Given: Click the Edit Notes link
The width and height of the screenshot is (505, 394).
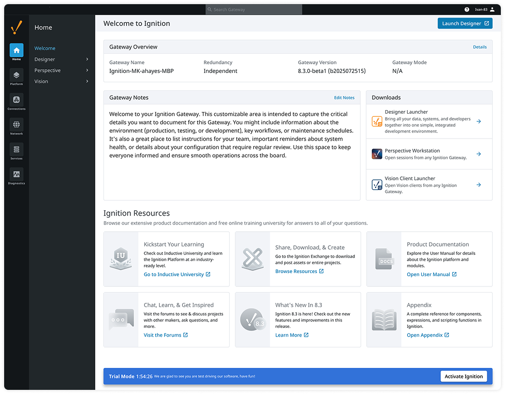Looking at the screenshot, I should [344, 98].
